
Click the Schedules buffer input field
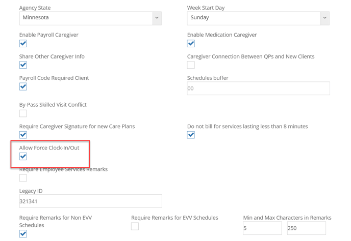click(258, 88)
